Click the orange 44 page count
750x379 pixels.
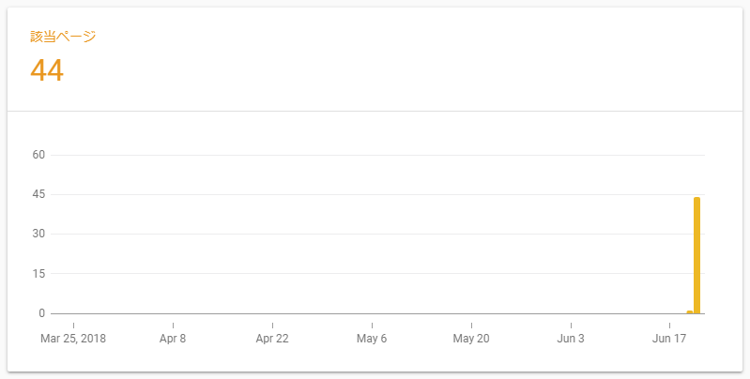(x=47, y=70)
